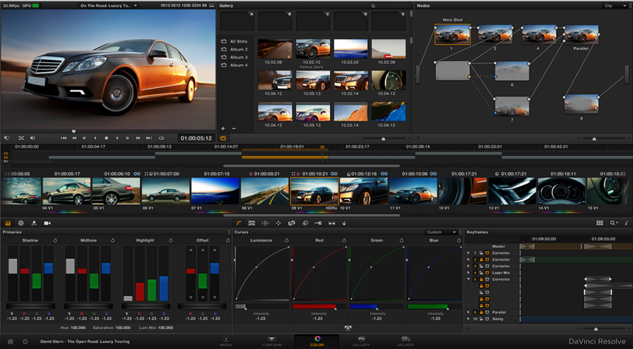Image resolution: width=633 pixels, height=349 pixels.
Task: Click the grid view icon above Keyframes
Action: click(599, 223)
